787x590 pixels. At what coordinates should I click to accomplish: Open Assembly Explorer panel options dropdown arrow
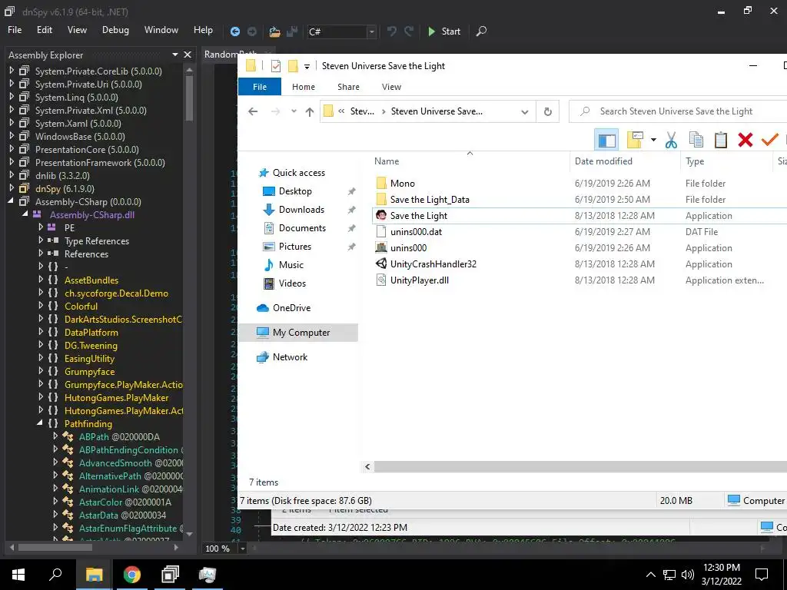click(175, 55)
